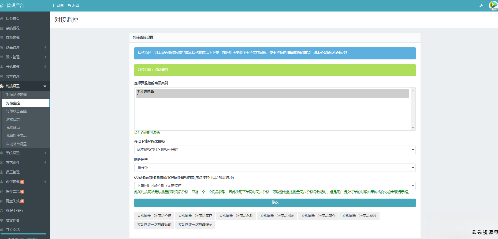The width and height of the screenshot is (498, 239).
Task: Click the 系统概况 sidebar icon
Action: click(2, 28)
